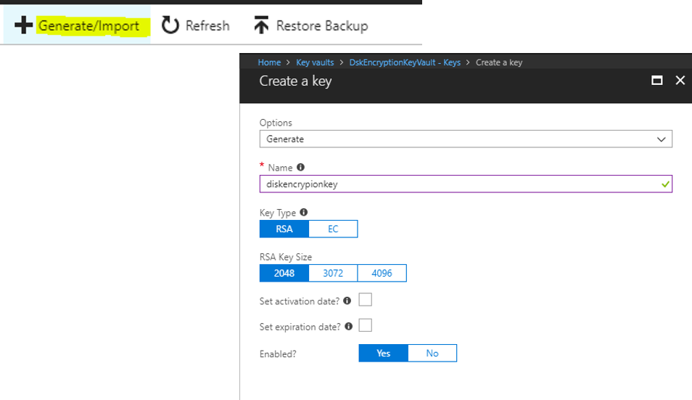Enable the Set activation date checkbox
Screen dimensions: 692x400
(x=365, y=299)
